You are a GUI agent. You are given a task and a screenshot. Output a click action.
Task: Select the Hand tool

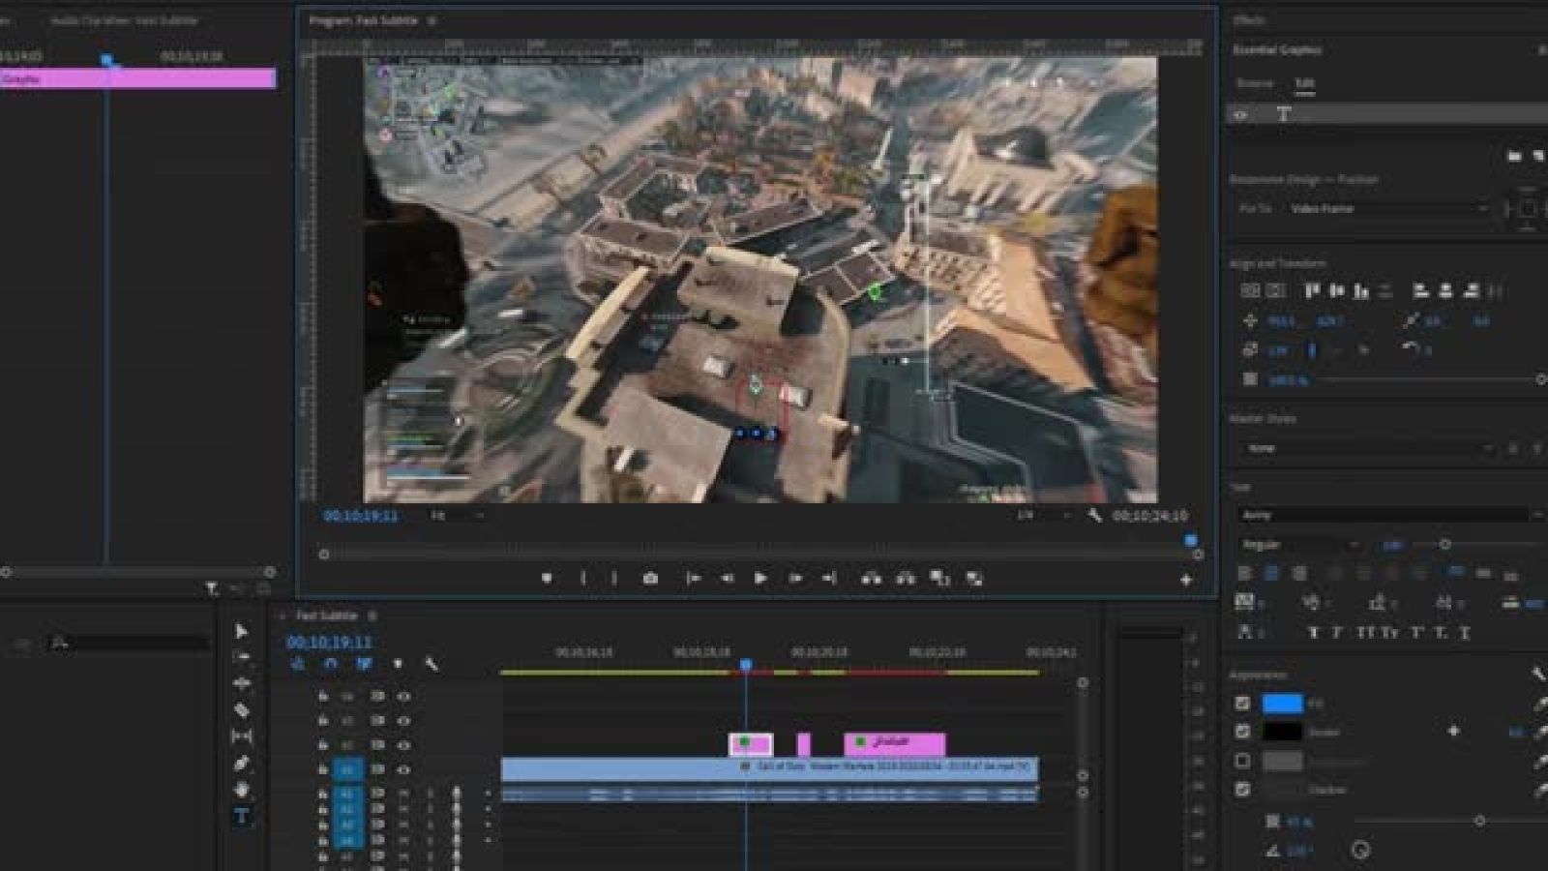tap(241, 790)
